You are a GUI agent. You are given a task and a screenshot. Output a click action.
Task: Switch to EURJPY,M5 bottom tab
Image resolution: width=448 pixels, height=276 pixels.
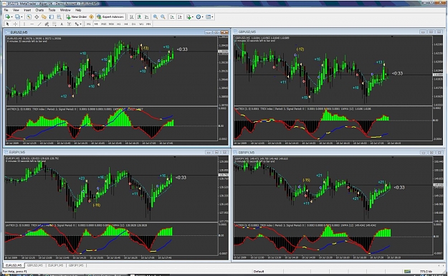click(55, 265)
